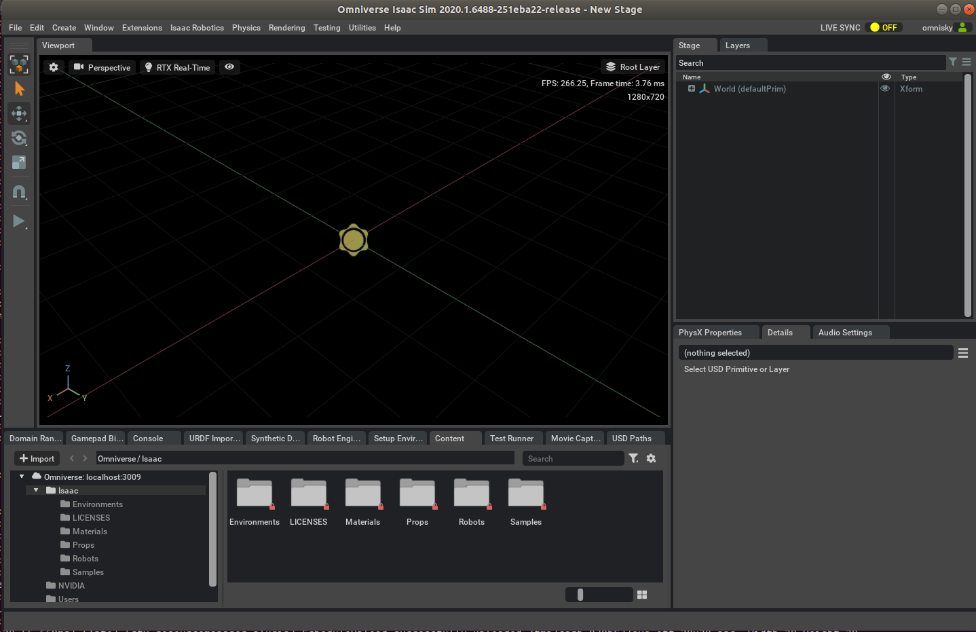This screenshot has width=976, height=632.
Task: Click the Stage panel filter icon
Action: 953,62
